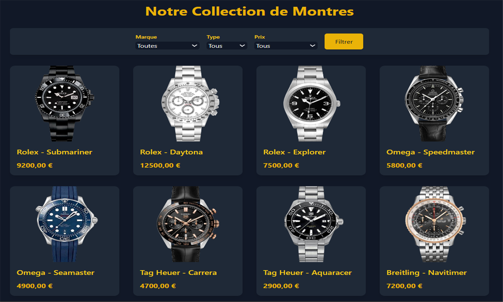Open the Tag Heuer Carrera watch image
Image resolution: width=503 pixels, height=302 pixels.
click(x=187, y=224)
